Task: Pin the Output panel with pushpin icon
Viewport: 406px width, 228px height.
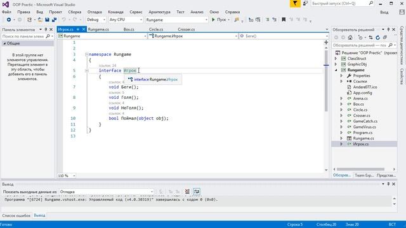Action: tap(388, 184)
